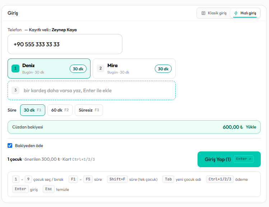The image size is (269, 207).
Task: Choose Süresiz F3 duration option
Action: (x=89, y=110)
